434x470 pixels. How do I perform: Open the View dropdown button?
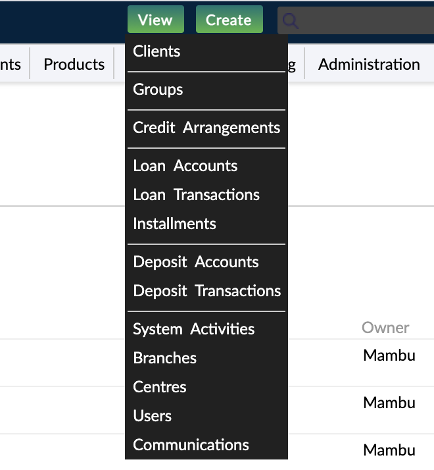155,20
